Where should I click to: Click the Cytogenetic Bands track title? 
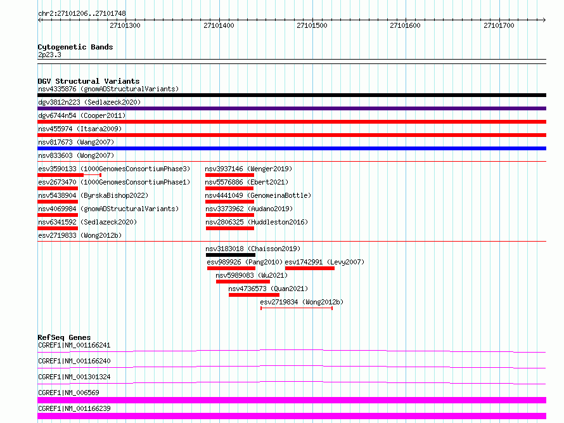point(75,47)
